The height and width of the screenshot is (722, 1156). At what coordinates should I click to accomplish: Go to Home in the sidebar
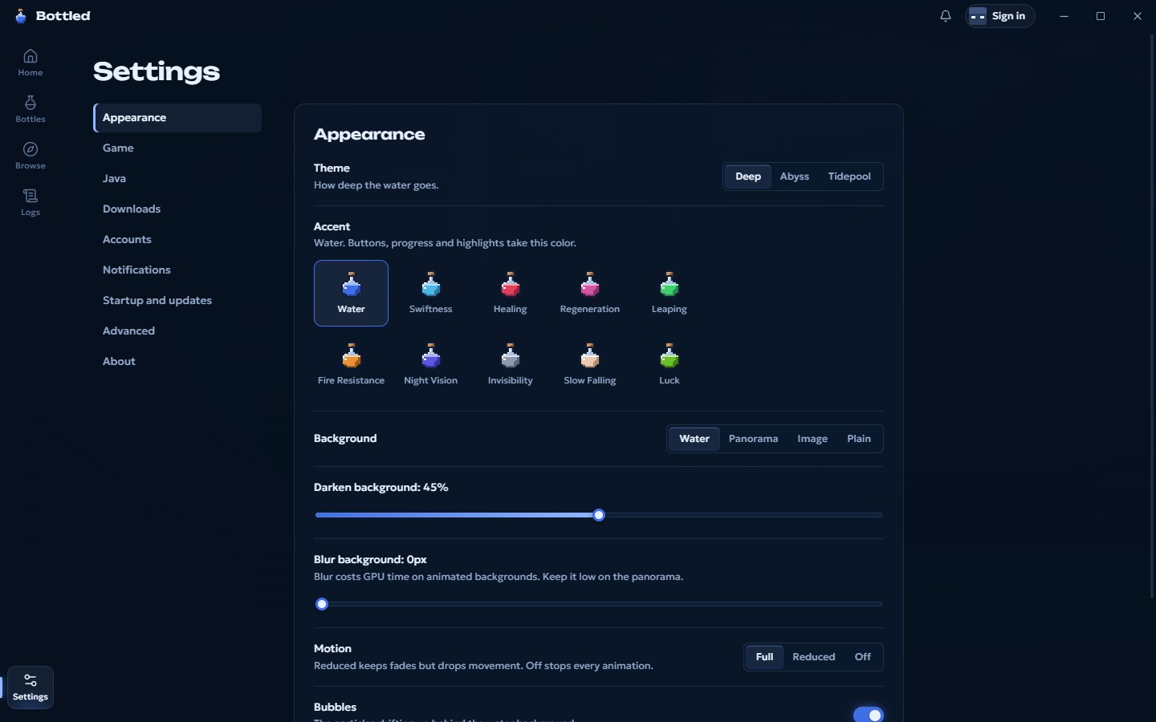tap(31, 63)
